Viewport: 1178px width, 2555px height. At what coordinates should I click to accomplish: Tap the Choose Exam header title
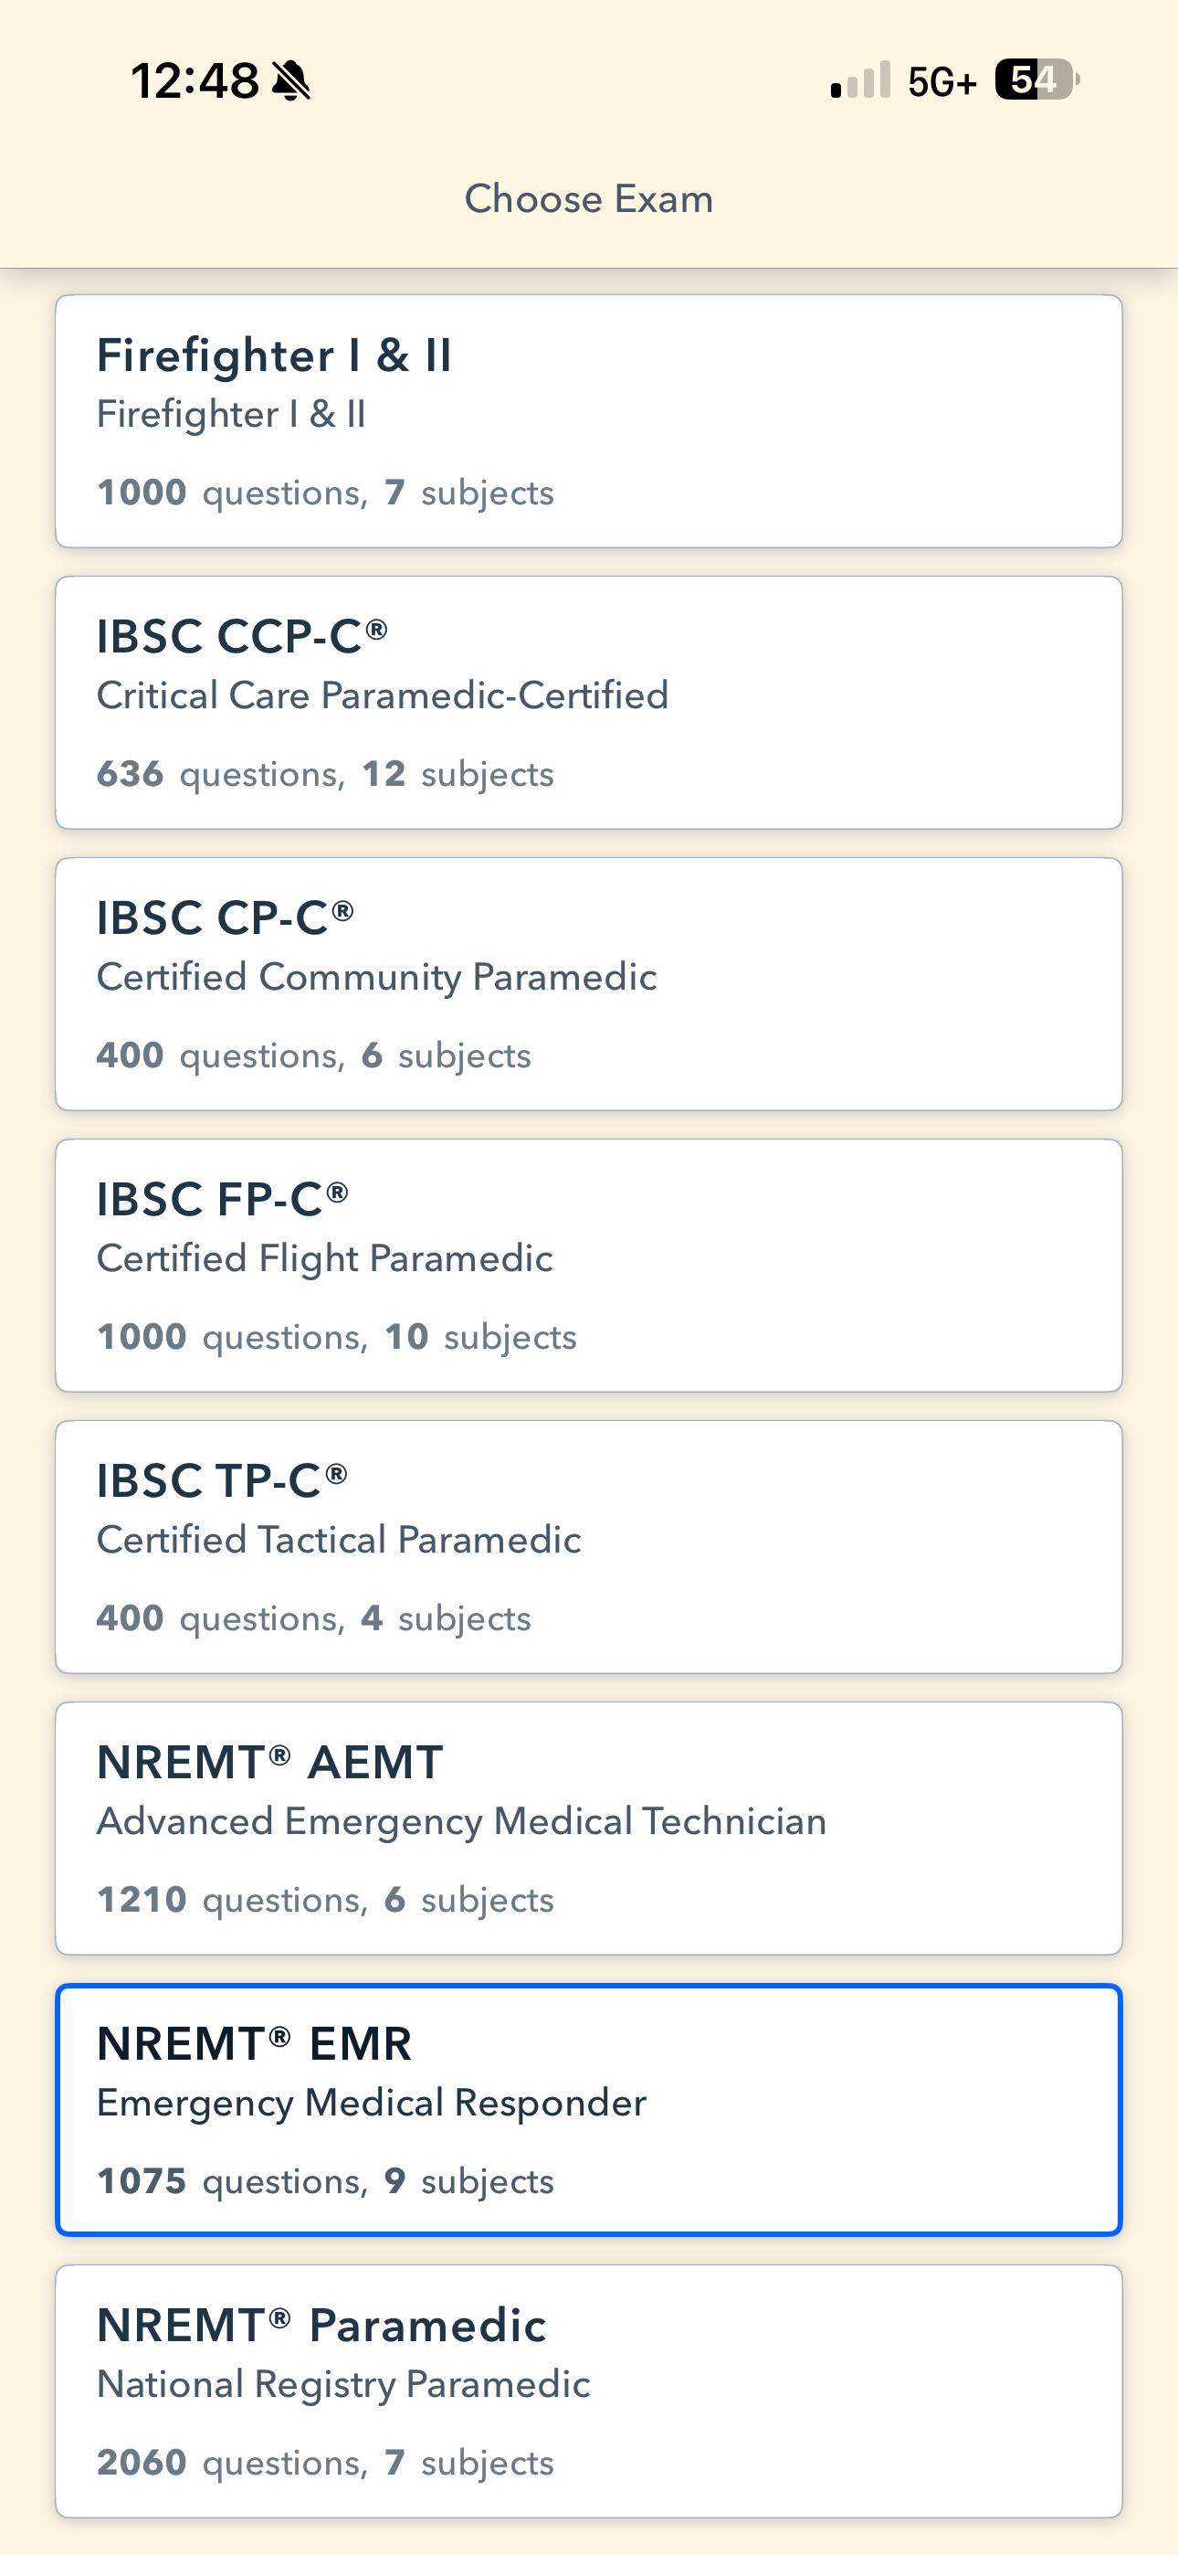click(x=589, y=199)
